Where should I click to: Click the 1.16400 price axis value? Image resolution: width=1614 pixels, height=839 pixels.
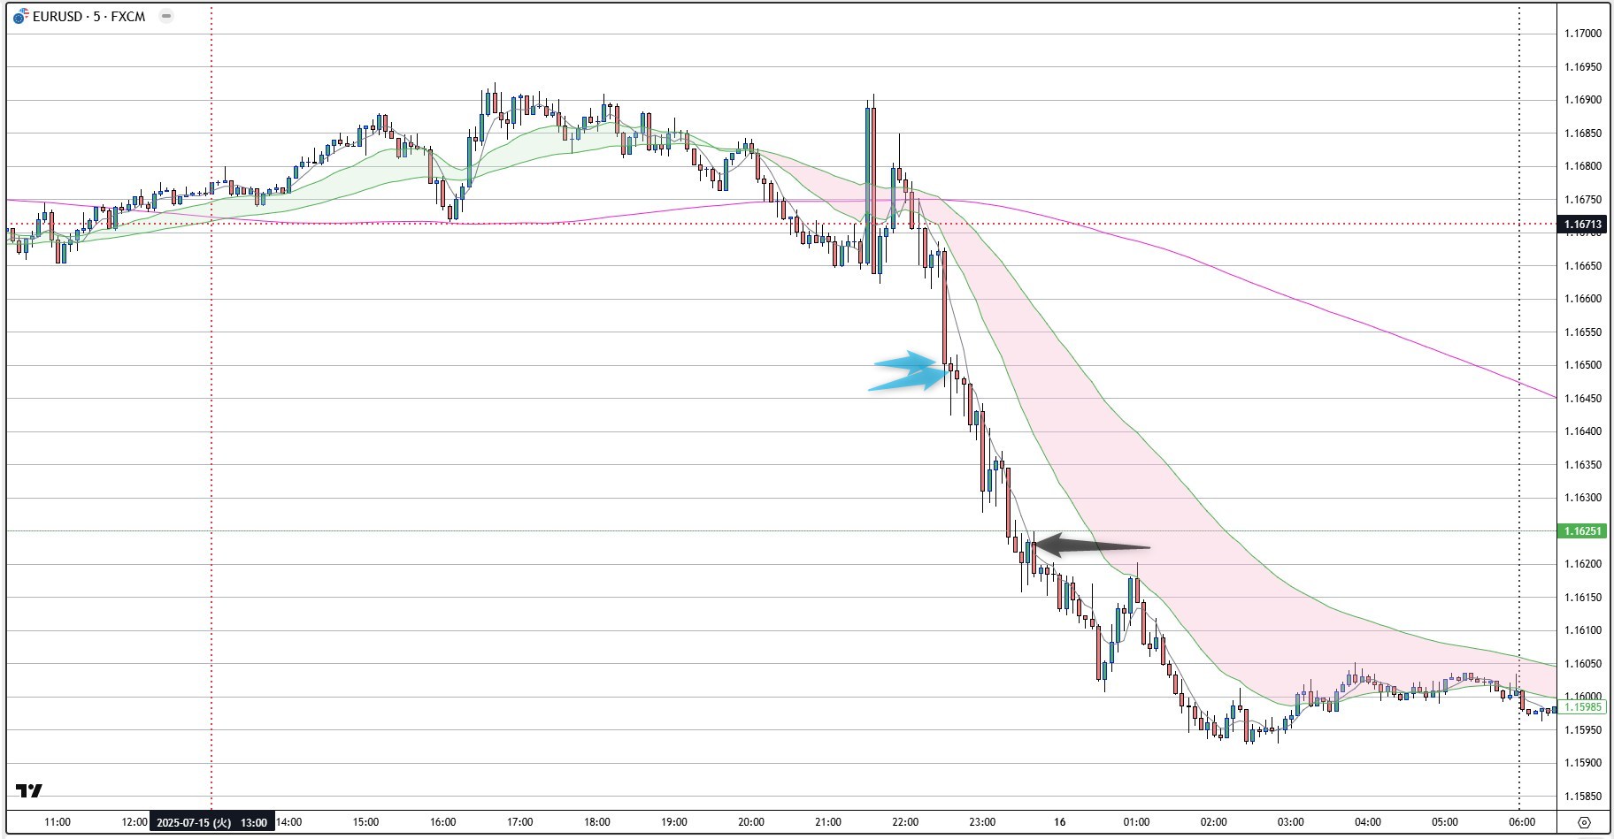pyautogui.click(x=1583, y=431)
